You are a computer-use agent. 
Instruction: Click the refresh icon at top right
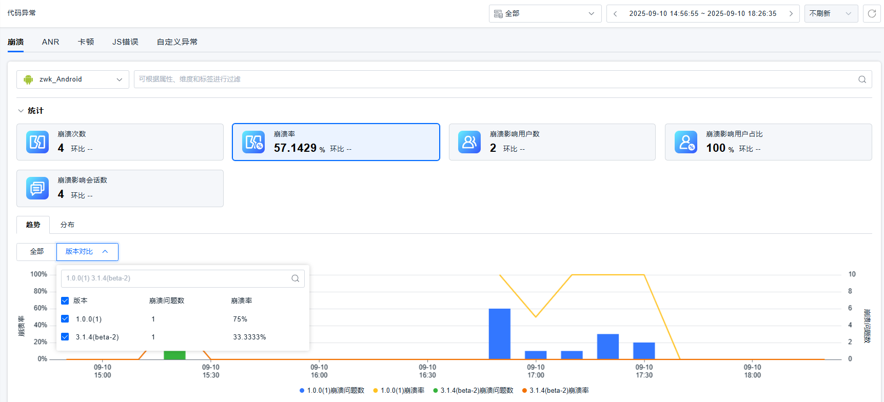pos(872,14)
